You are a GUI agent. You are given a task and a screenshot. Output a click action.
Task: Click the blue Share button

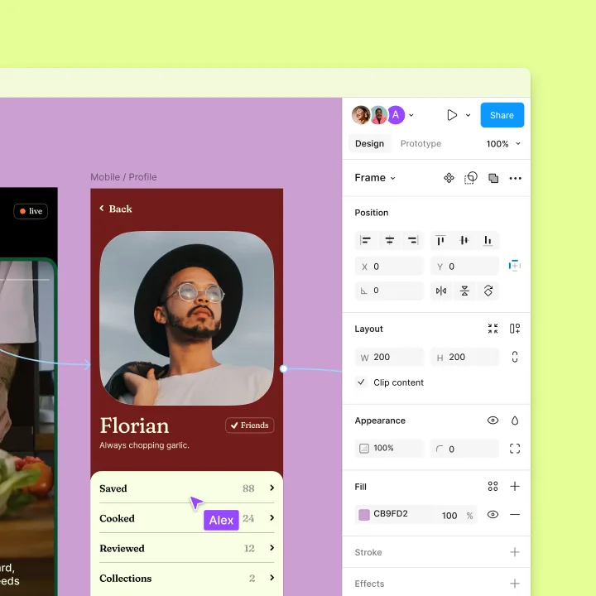coord(502,115)
